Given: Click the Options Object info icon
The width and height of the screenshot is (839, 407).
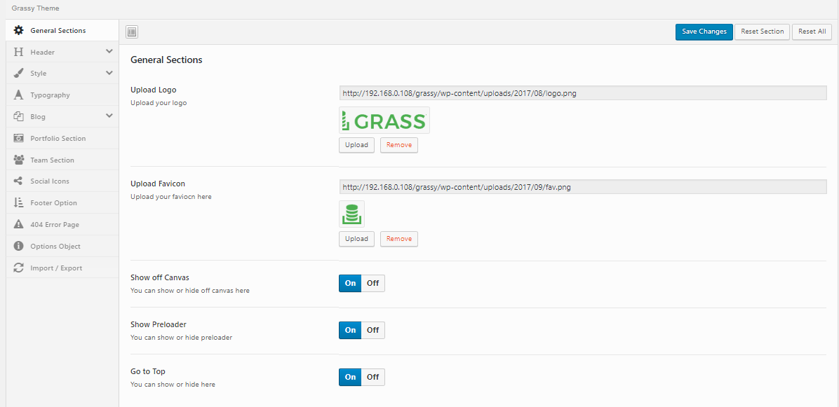Looking at the screenshot, I should point(19,246).
